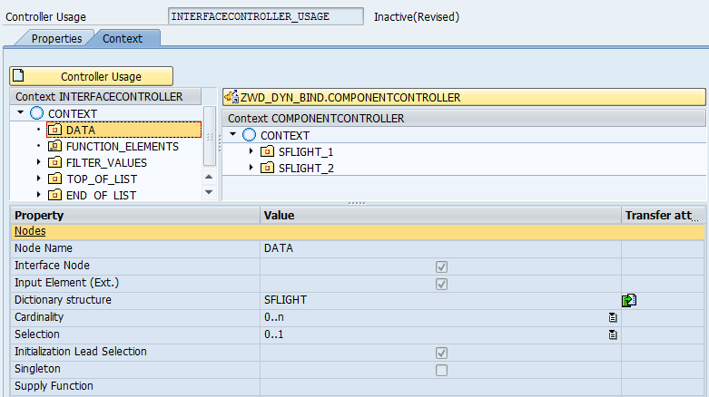The image size is (709, 397).
Task: Toggle the Input Element (Ext.) checkbox
Action: [441, 284]
